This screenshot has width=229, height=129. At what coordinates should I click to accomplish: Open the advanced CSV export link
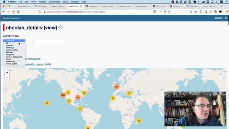(34, 59)
